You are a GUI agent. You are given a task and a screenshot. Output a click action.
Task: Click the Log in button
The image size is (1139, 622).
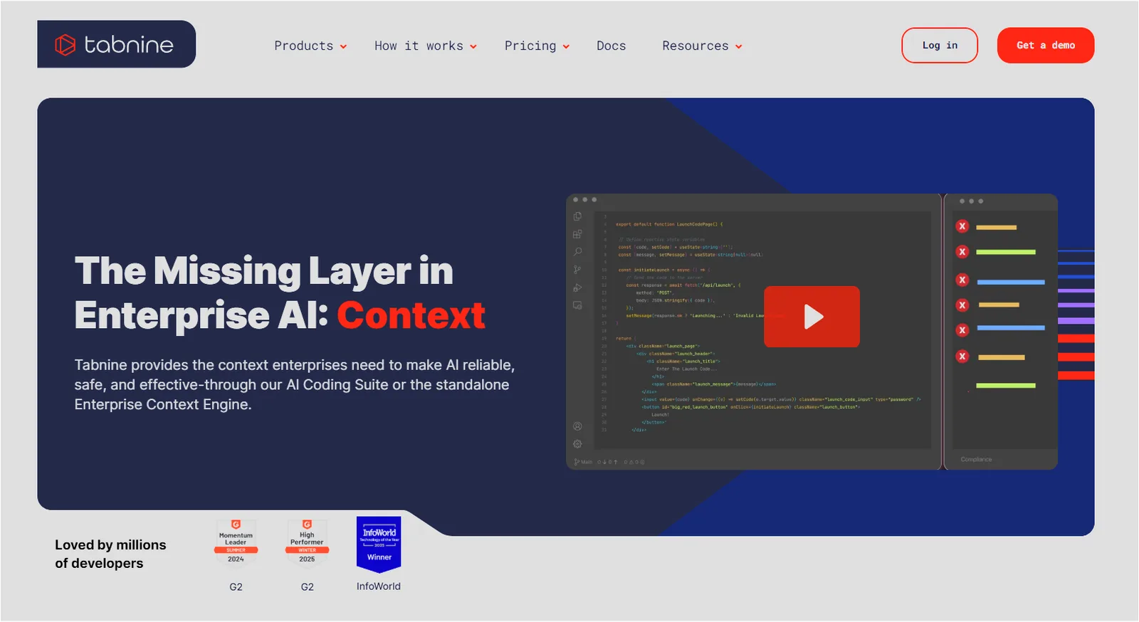(x=940, y=46)
